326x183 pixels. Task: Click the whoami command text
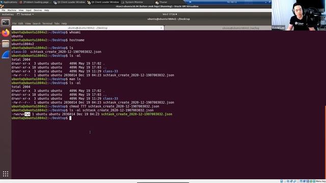[x=75, y=33]
